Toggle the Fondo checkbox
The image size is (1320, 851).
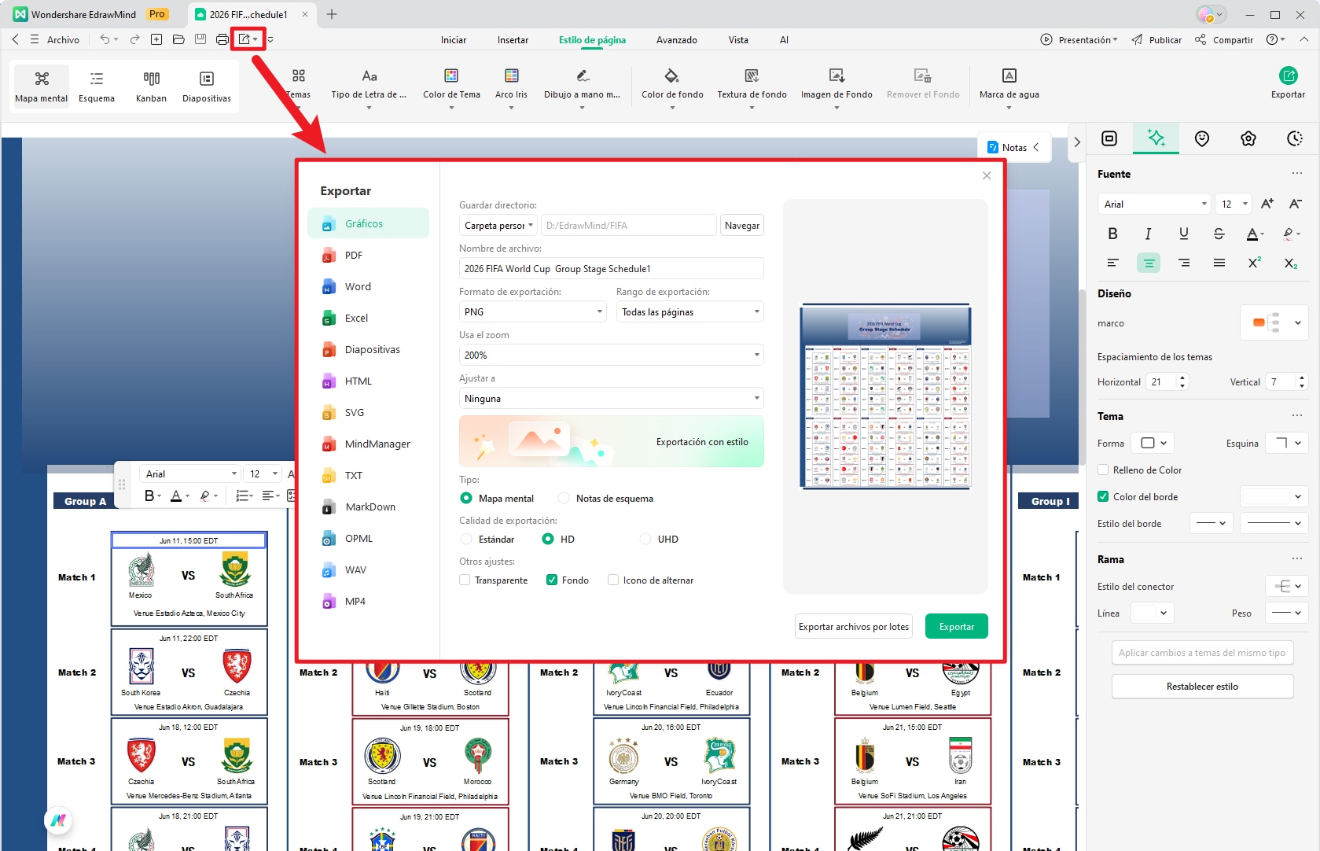pyautogui.click(x=552, y=580)
